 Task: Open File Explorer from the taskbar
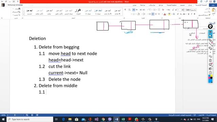(x=70, y=119)
